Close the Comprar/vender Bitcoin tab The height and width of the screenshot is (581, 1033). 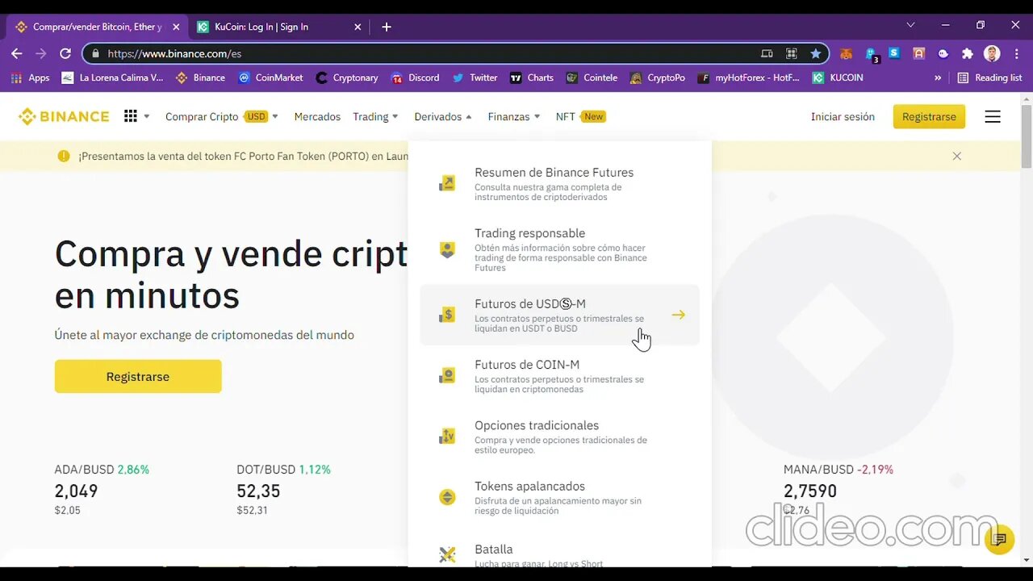pyautogui.click(x=176, y=27)
